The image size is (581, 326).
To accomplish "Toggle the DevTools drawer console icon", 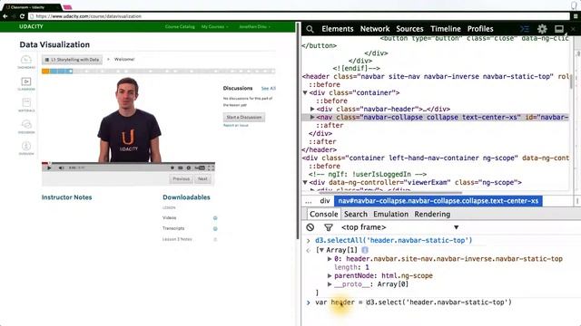I will click(x=525, y=29).
